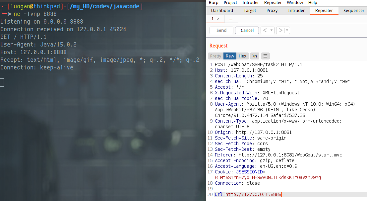367x201 pixels.
Task: Open the Project menu
Action: click(x=230, y=3)
